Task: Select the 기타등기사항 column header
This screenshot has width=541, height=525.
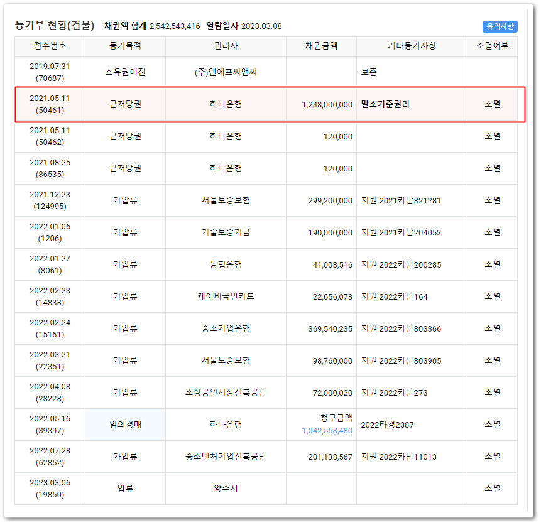Action: coord(412,46)
